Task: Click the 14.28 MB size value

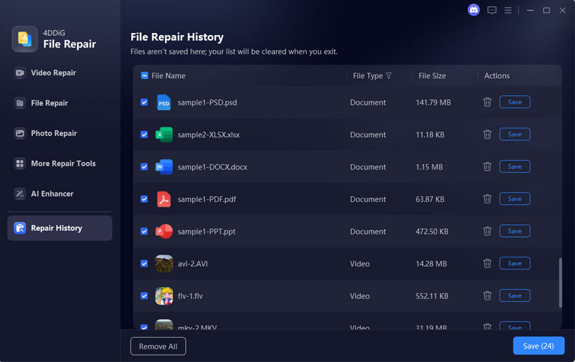Action: point(431,263)
